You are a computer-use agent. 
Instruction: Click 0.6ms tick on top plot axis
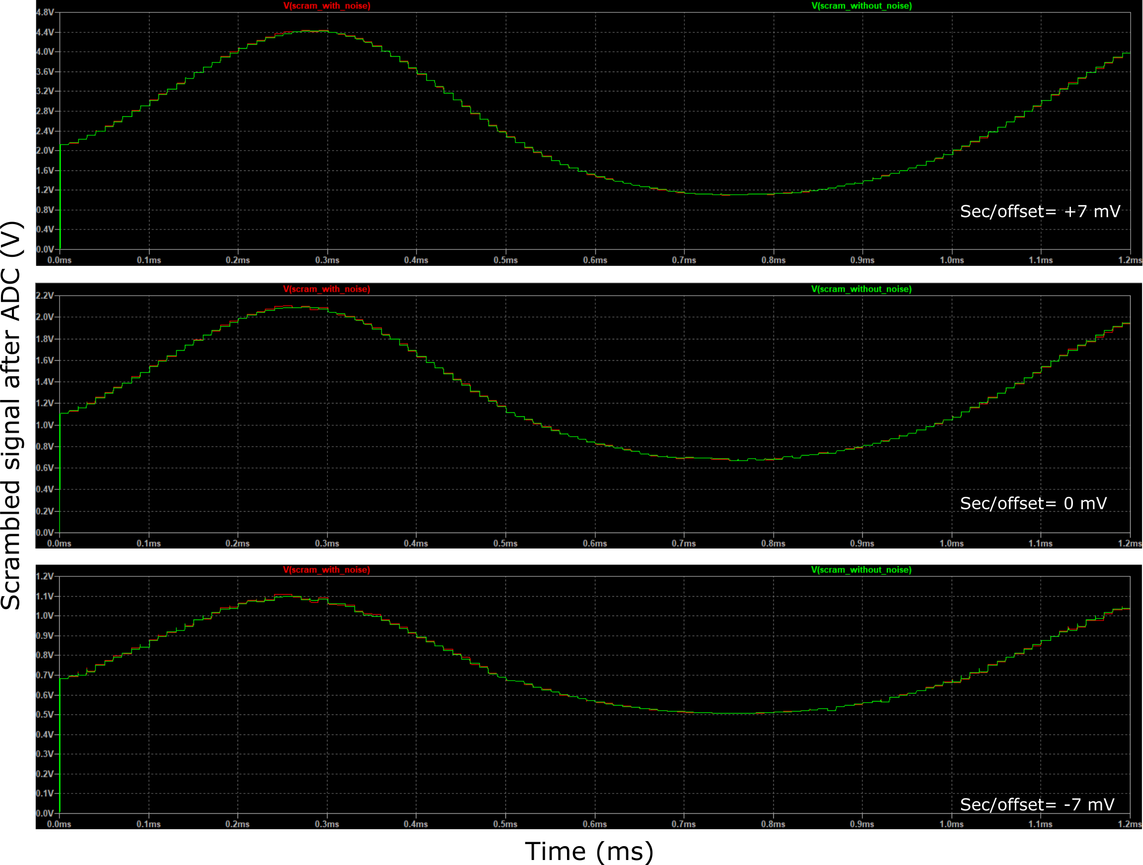pyautogui.click(x=595, y=260)
